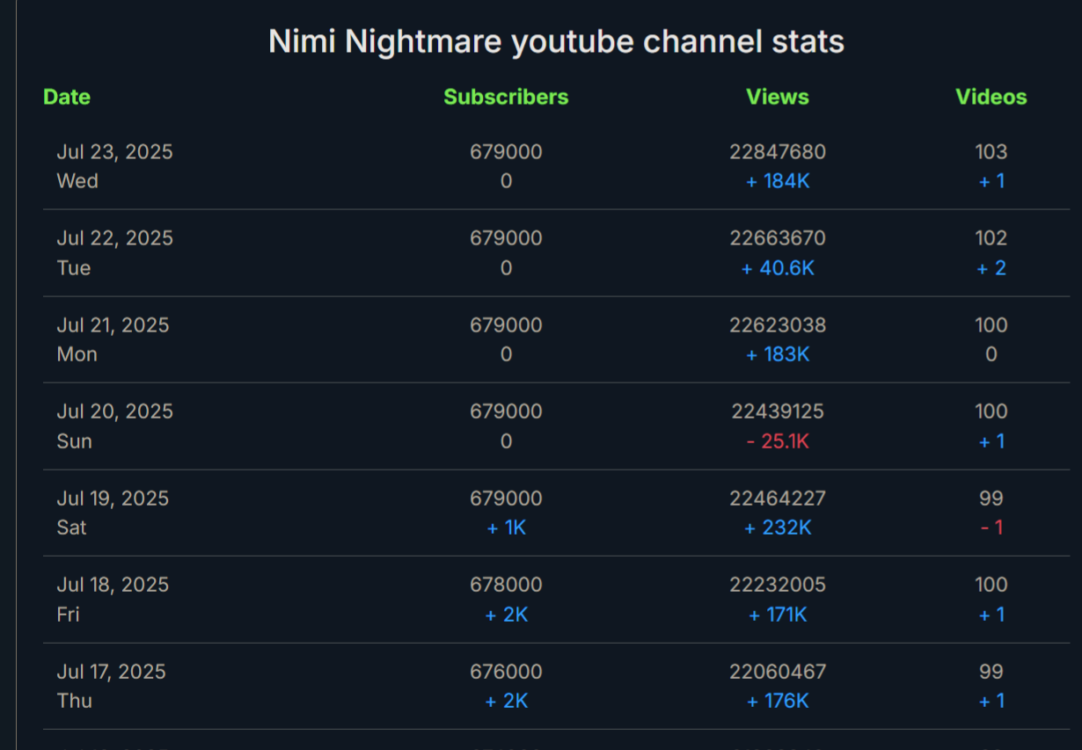The width and height of the screenshot is (1082, 750).
Task: Click the 'Nimi Nightmare youtube channel stats' heading
Action: (556, 41)
